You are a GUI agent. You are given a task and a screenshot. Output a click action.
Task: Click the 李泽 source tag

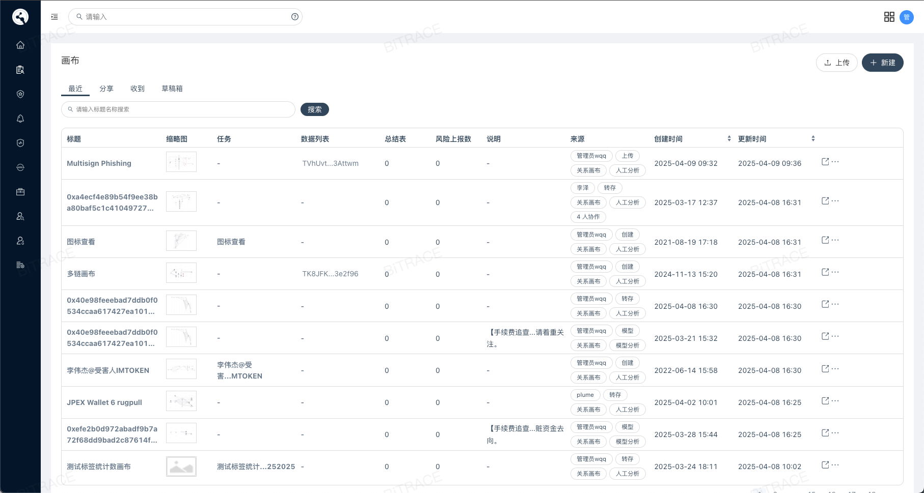click(x=583, y=188)
